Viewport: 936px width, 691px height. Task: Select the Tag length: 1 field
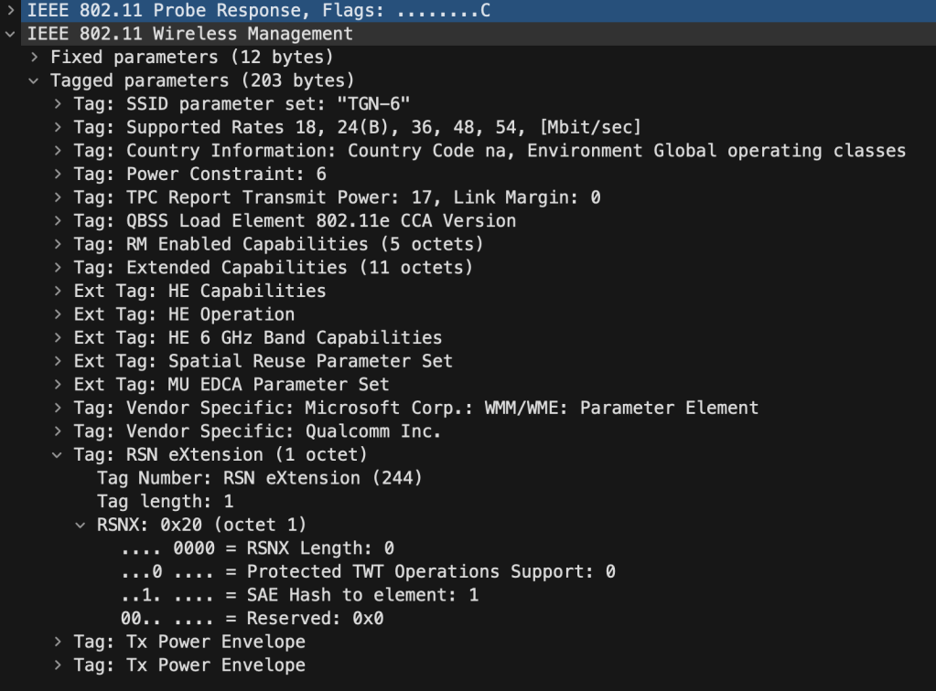pyautogui.click(x=165, y=501)
